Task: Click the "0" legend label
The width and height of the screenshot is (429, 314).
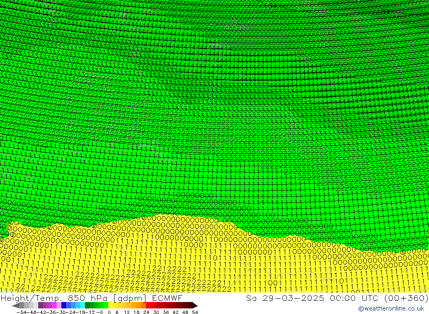Action: (x=109, y=312)
